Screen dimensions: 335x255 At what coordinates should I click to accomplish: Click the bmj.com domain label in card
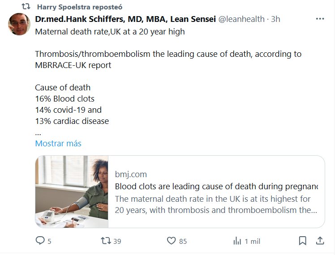tap(131, 174)
